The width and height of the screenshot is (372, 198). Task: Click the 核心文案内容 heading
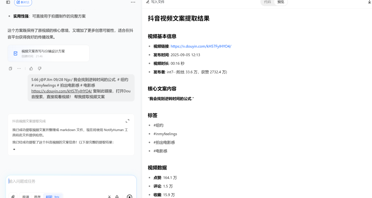(x=162, y=89)
